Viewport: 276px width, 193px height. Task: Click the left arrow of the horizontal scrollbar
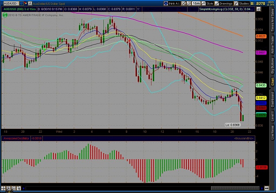23,189
